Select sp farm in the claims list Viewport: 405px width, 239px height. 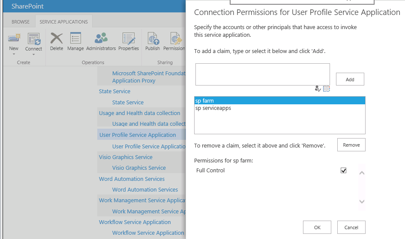pyautogui.click(x=280, y=101)
